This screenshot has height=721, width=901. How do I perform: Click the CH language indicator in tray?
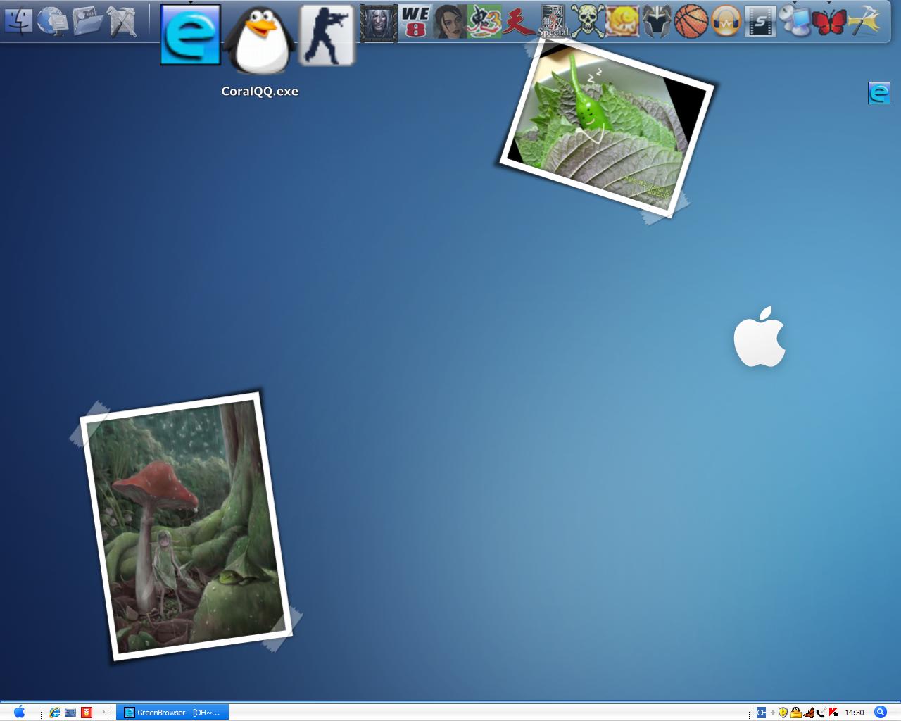click(761, 713)
